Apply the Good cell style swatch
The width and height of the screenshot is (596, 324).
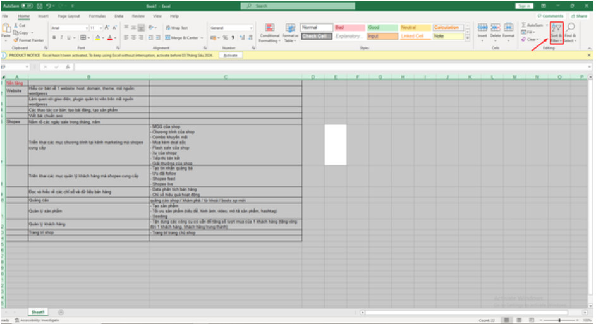click(x=374, y=28)
